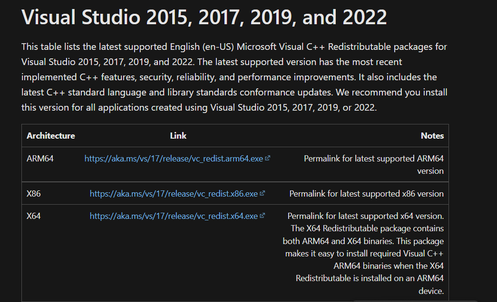Click the 'Permalink for latest supported x86 version' note

tap(366, 194)
